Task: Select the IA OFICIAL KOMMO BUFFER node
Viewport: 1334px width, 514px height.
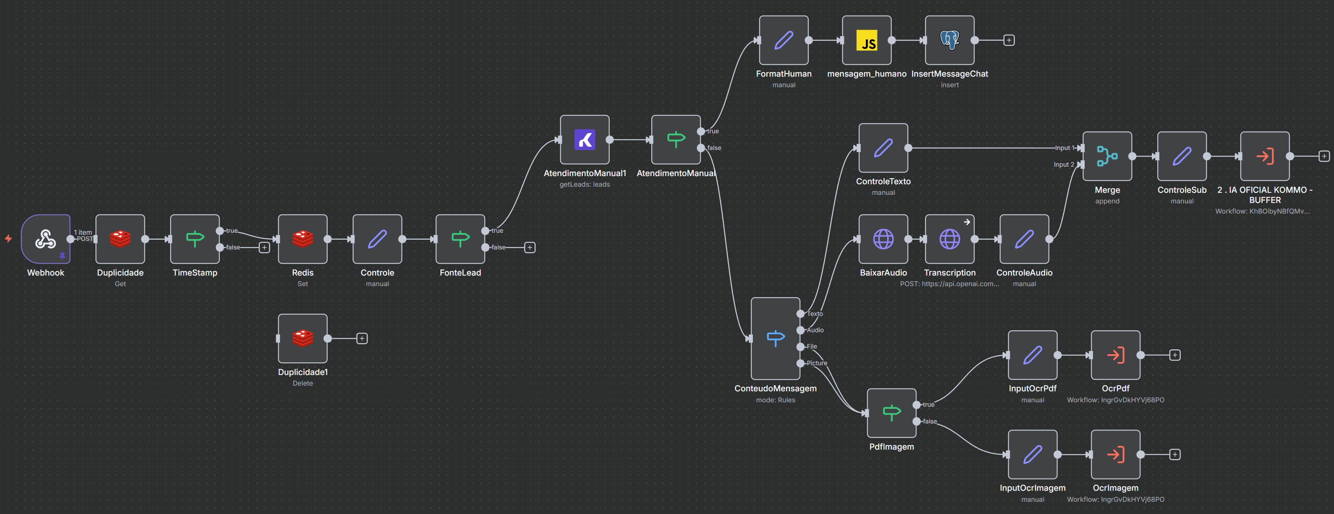Action: [1265, 156]
